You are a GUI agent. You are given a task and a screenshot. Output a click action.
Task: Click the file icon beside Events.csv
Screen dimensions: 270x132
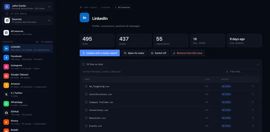[86, 126]
